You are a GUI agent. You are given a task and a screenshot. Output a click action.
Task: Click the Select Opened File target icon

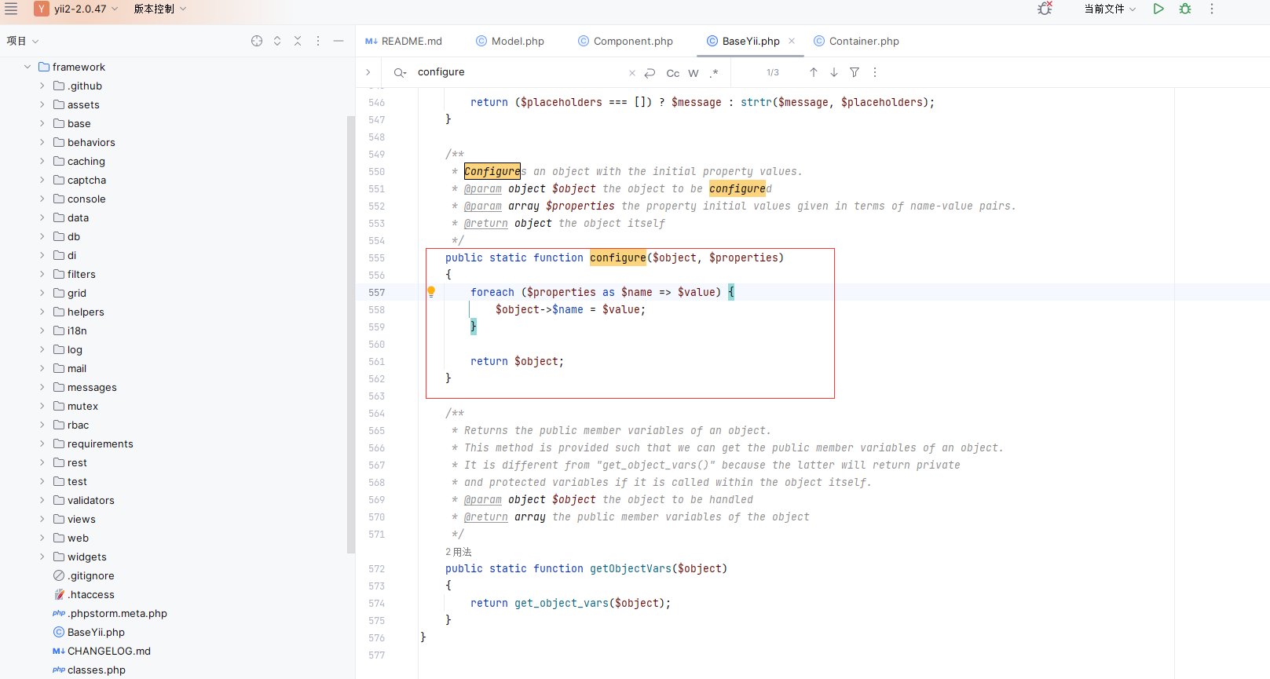coord(257,41)
